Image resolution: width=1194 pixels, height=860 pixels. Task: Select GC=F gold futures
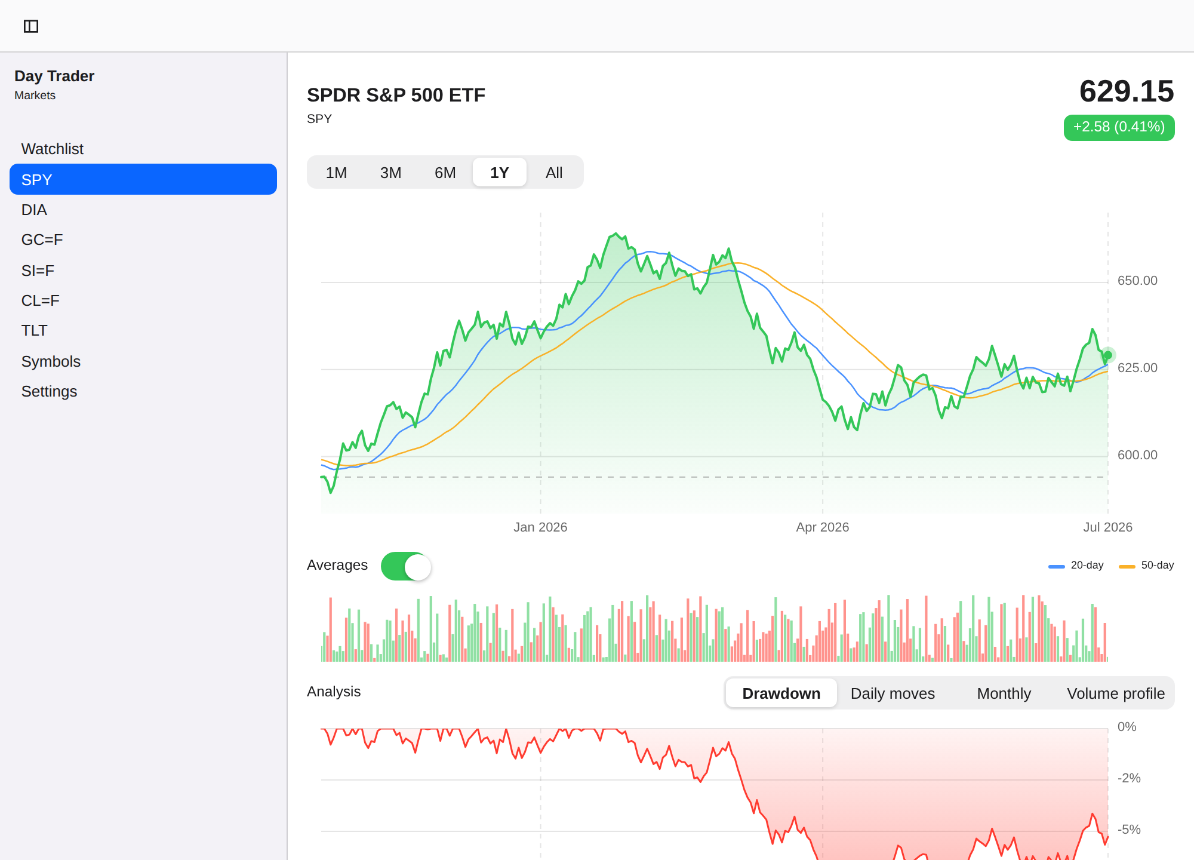pyautogui.click(x=143, y=239)
